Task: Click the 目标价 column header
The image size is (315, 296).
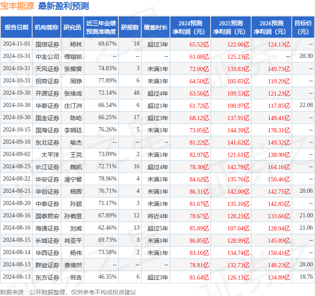Action: click(x=303, y=27)
